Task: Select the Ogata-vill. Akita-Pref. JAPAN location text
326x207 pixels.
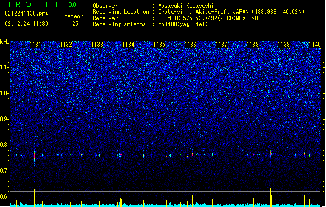Action: (x=231, y=12)
